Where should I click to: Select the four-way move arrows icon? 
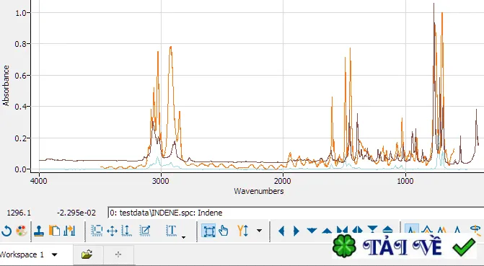[112, 231]
